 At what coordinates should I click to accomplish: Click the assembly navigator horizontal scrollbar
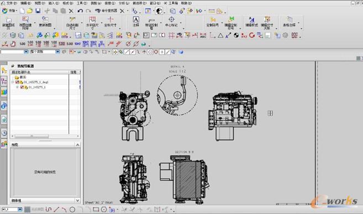pos(45,136)
